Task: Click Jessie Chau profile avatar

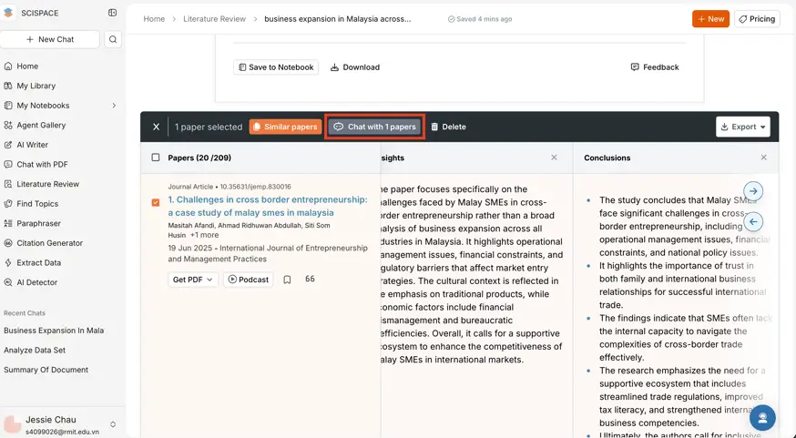Action: pyautogui.click(x=12, y=423)
